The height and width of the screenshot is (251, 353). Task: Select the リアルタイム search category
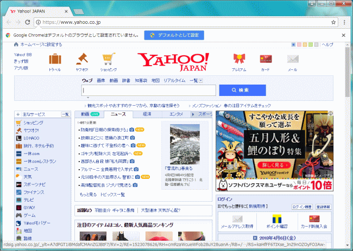[x=174, y=80]
